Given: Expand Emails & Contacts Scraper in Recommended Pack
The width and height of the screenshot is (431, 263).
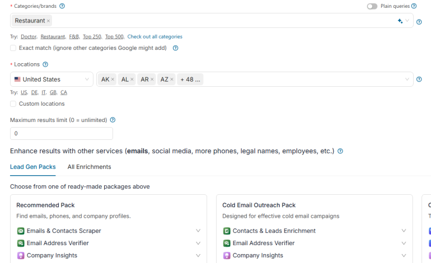Looking at the screenshot, I should 198,231.
